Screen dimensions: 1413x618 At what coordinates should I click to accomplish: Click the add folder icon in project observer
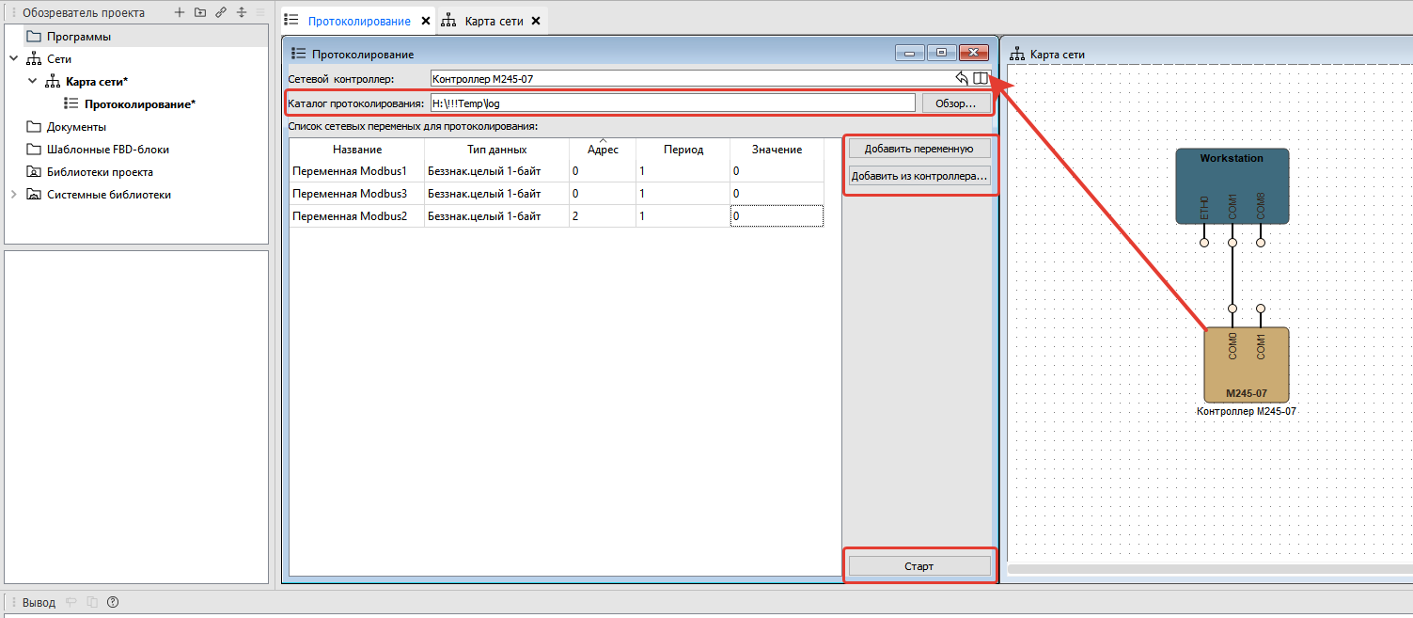pos(199,13)
